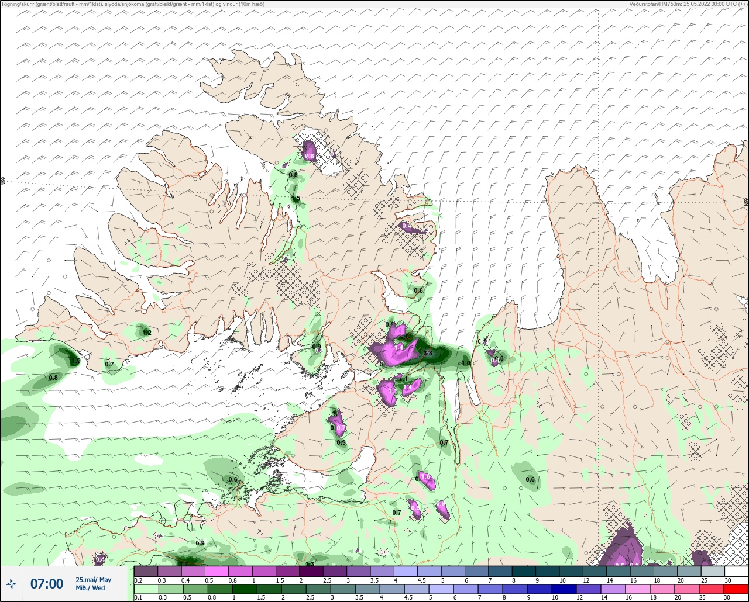This screenshot has width=749, height=602.
Task: Pick the pale green 0.1 swatch, bottom row
Action: (146, 589)
